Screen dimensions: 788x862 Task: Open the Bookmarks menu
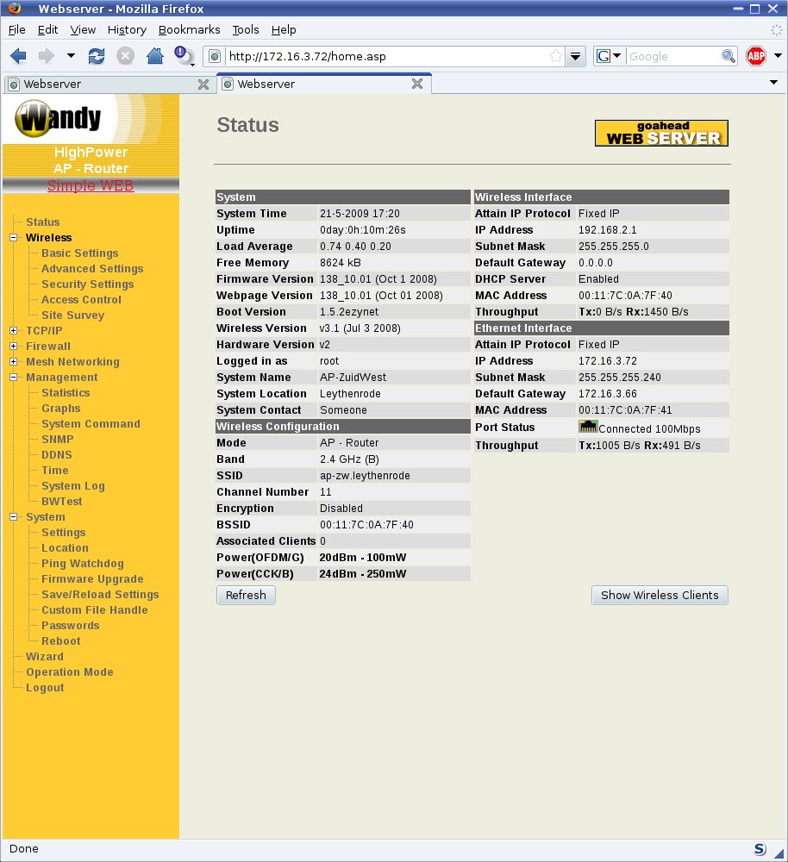[189, 29]
